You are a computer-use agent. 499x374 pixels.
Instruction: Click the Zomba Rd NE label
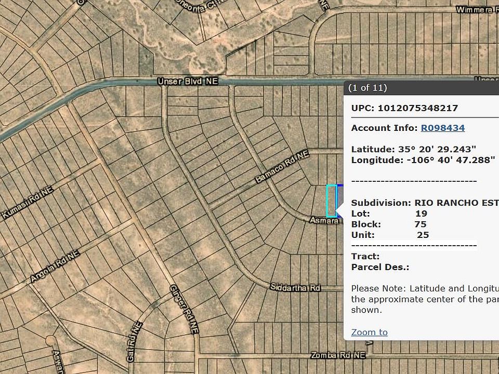[337, 355]
